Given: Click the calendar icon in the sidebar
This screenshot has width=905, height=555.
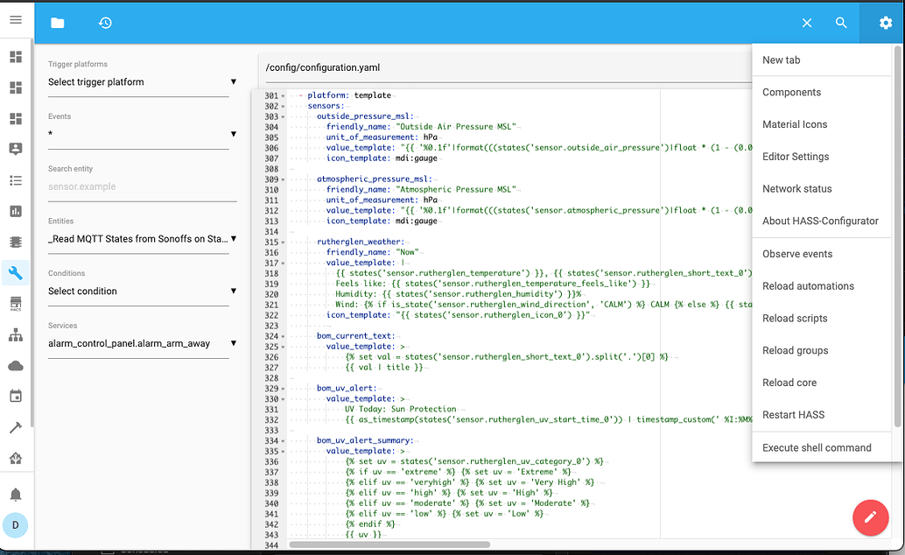Looking at the screenshot, I should tap(15, 396).
